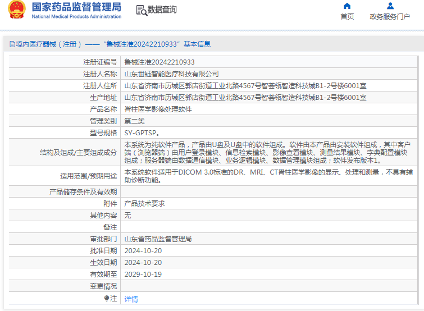Click the 适用范围/预期用途 label
The width and height of the screenshot is (424, 311).
tap(88, 176)
